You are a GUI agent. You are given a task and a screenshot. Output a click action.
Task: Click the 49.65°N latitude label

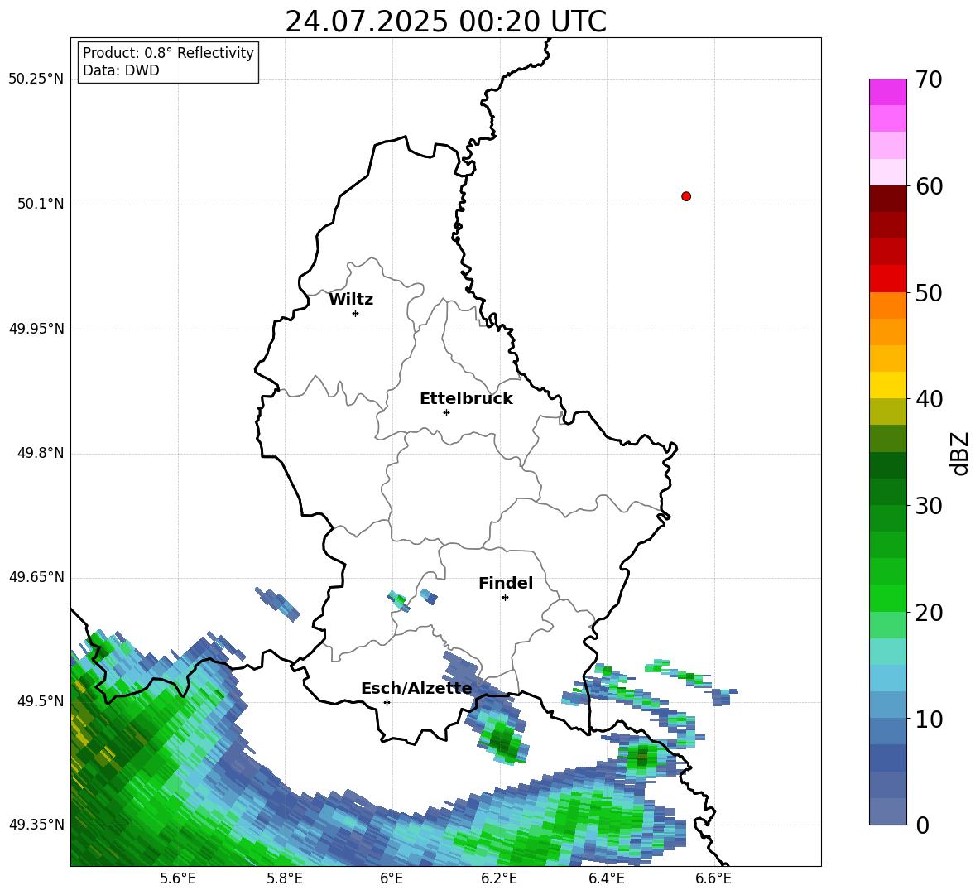(36, 577)
